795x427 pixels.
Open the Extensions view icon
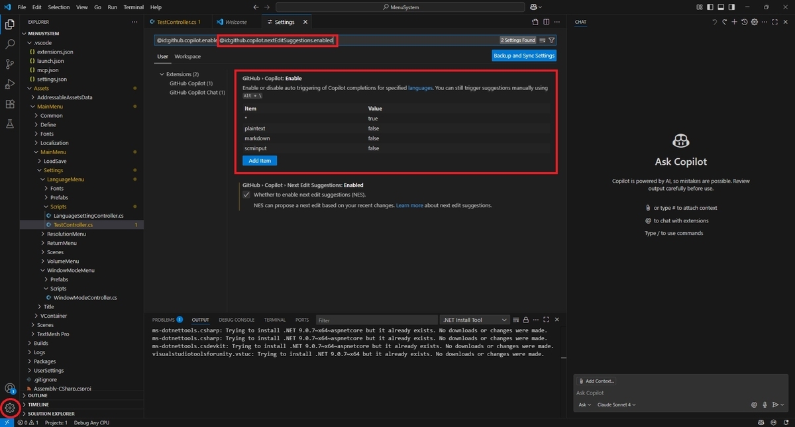(10, 104)
